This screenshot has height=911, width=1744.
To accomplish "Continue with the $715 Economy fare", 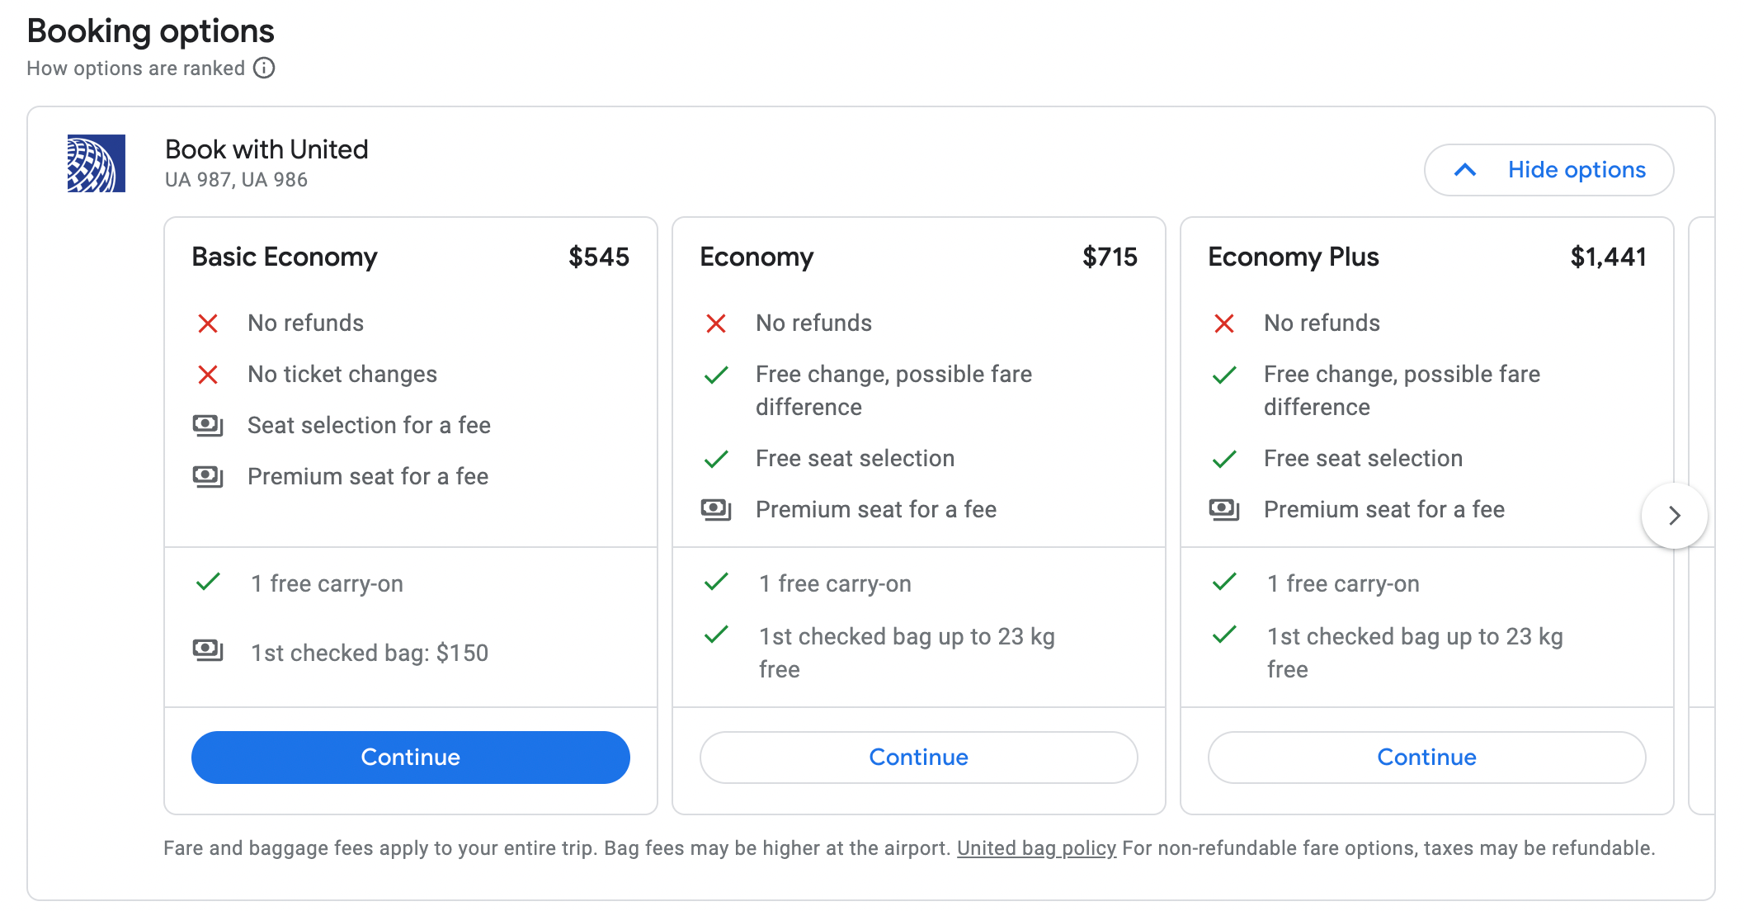I will (918, 757).
